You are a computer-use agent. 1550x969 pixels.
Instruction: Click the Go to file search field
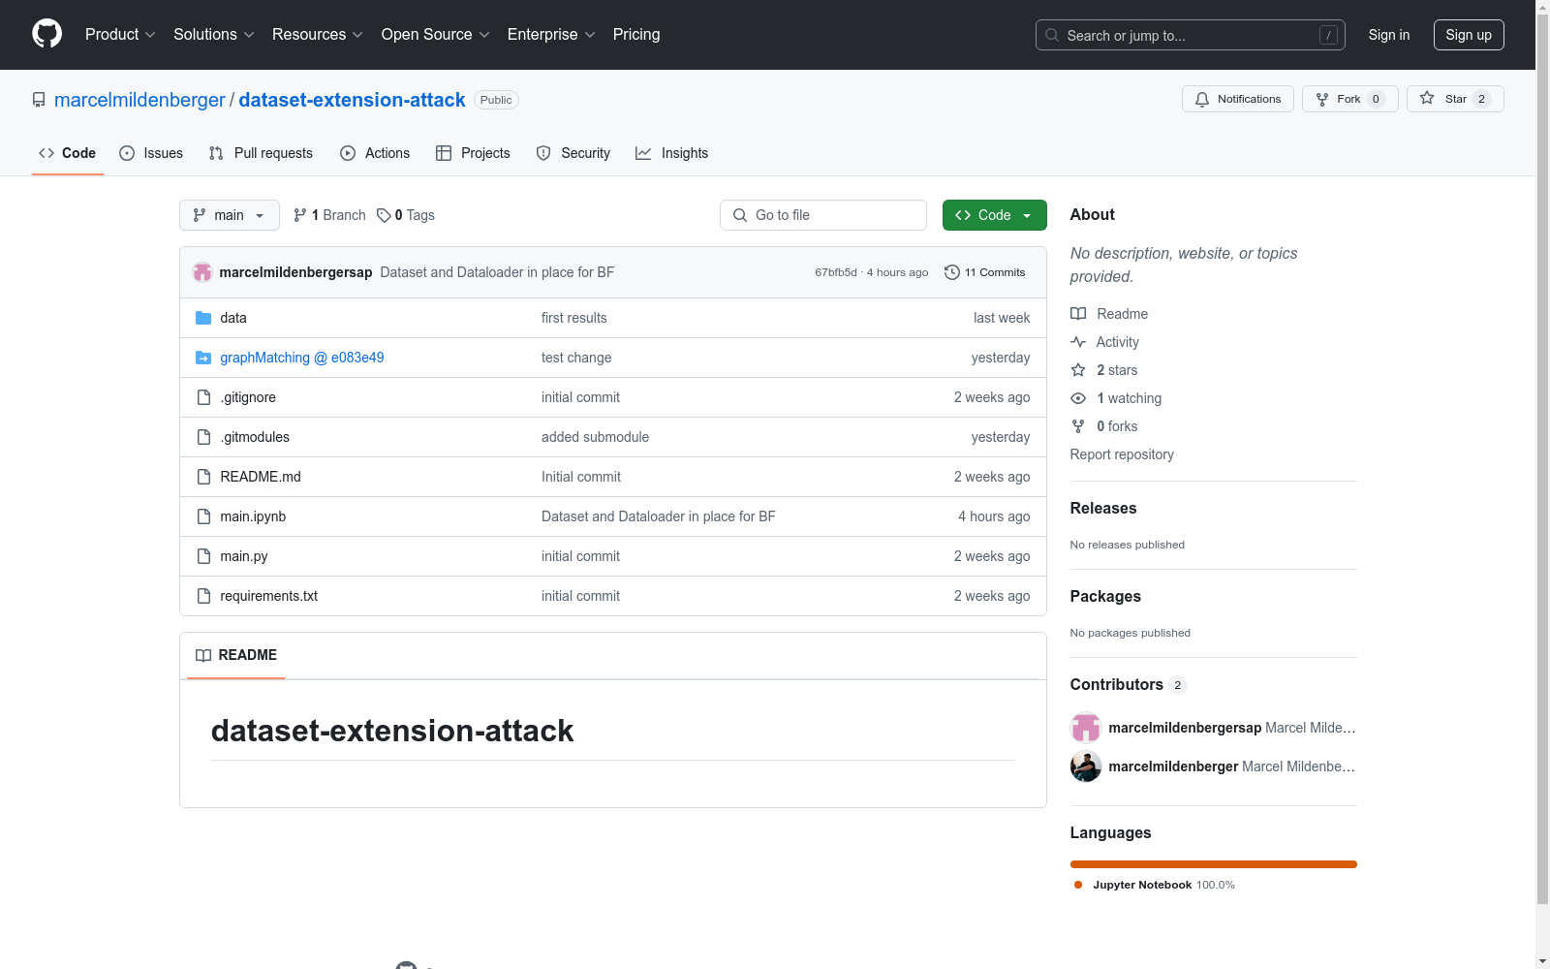coord(823,215)
